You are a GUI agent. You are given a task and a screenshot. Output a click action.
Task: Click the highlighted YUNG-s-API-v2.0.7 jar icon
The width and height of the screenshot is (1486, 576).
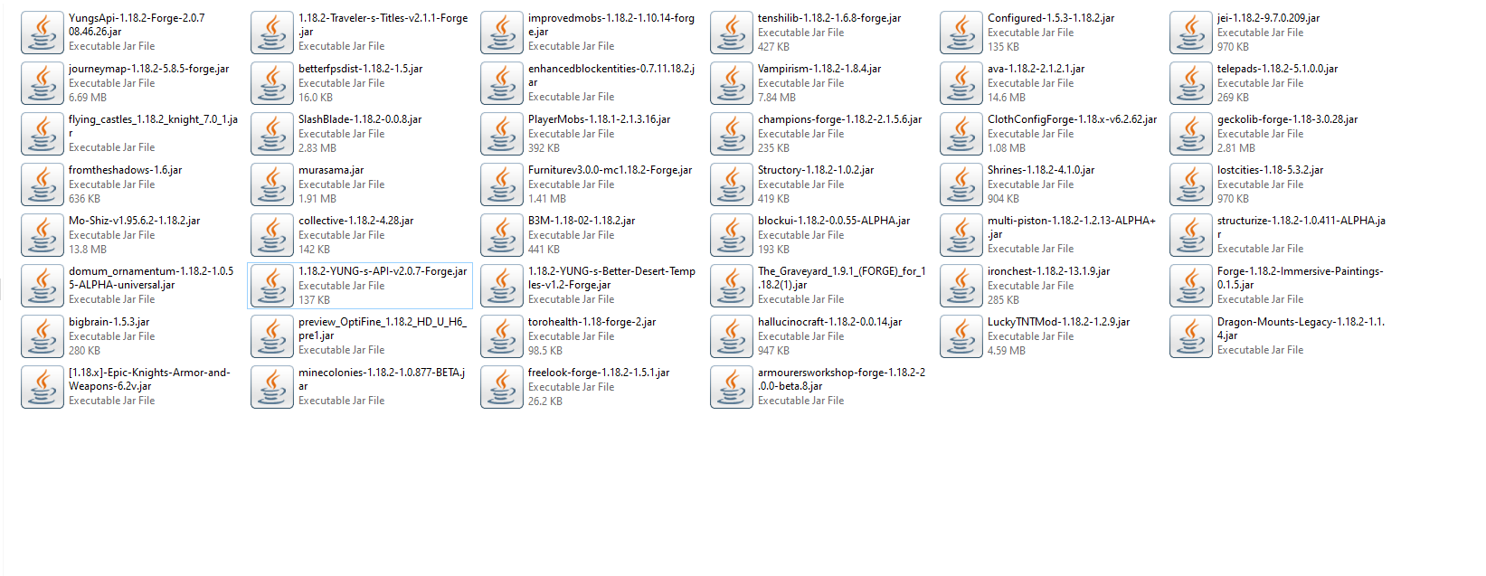[271, 286]
